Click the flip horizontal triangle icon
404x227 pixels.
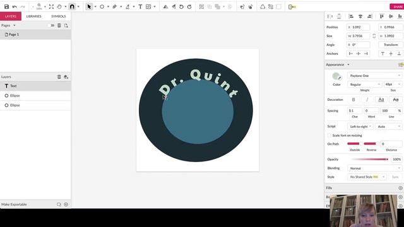(x=174, y=7)
